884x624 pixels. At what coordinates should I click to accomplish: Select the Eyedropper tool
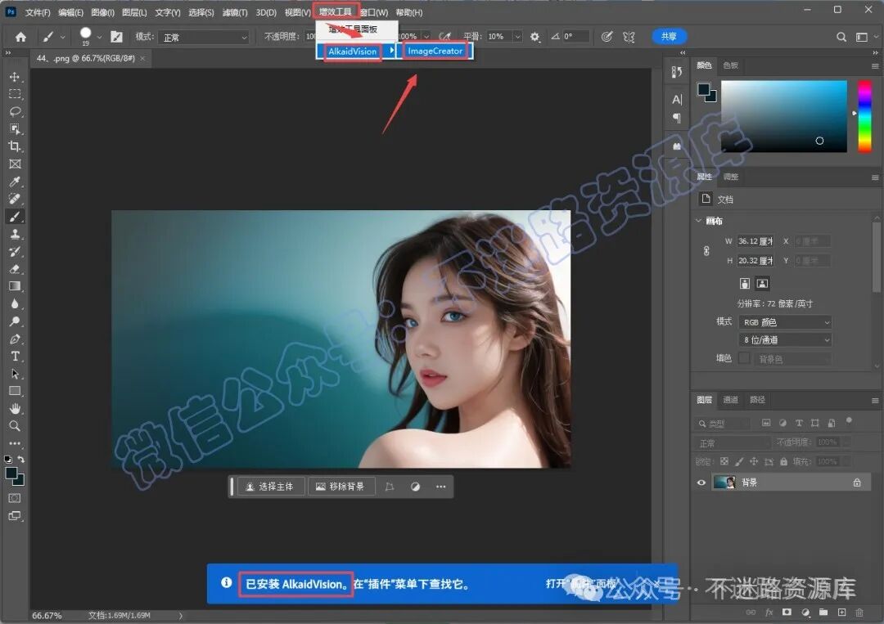tap(15, 182)
